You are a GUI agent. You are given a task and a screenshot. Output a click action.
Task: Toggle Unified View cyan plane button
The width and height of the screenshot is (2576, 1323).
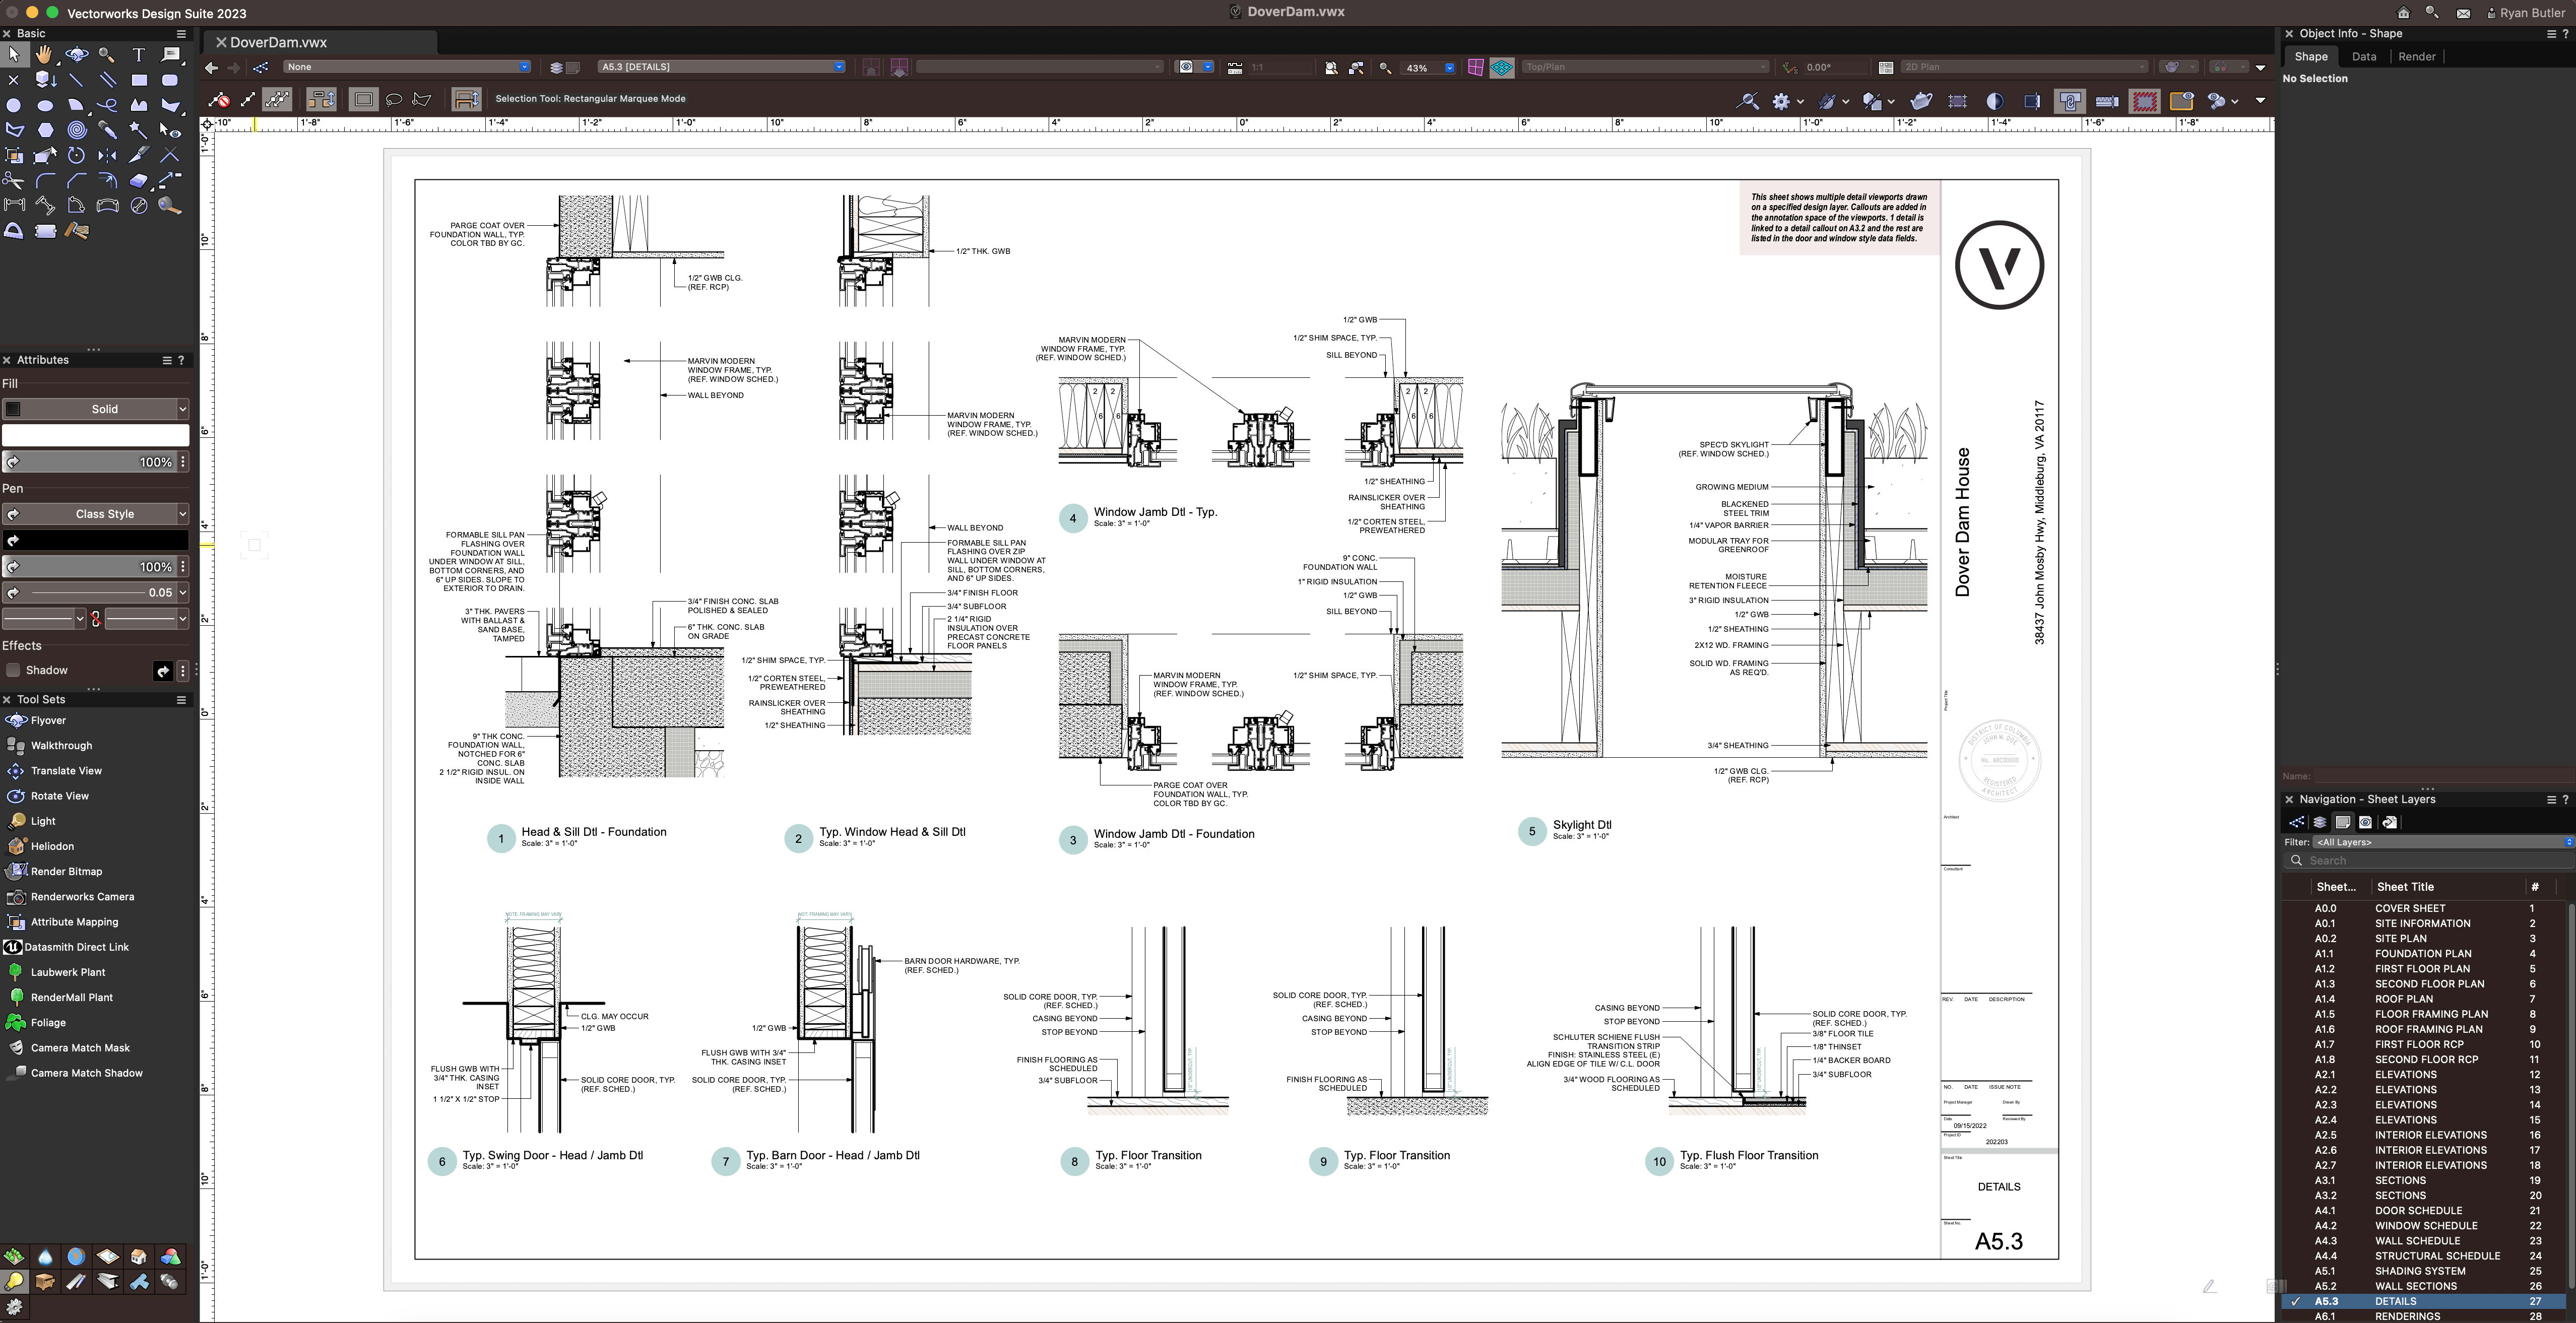(x=1502, y=68)
